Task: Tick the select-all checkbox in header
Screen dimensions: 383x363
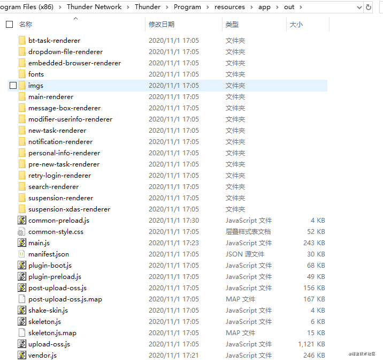Action: pos(9,25)
